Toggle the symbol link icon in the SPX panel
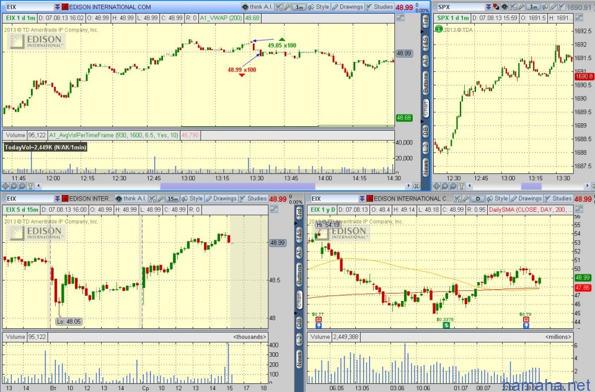This screenshot has width=595, height=392. (495, 7)
